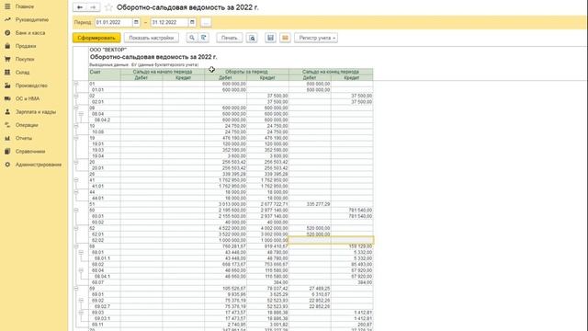
Task: Open print preview icon
Action: coord(252,38)
